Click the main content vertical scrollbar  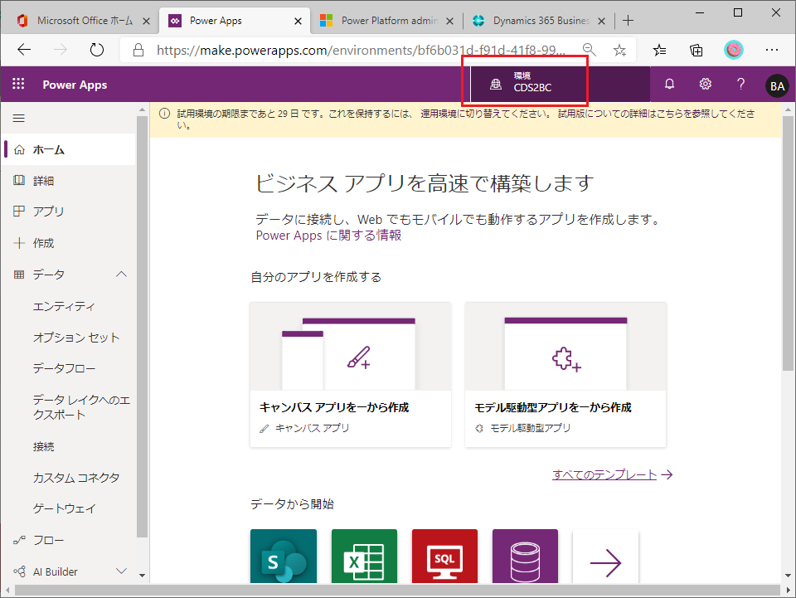point(788,244)
